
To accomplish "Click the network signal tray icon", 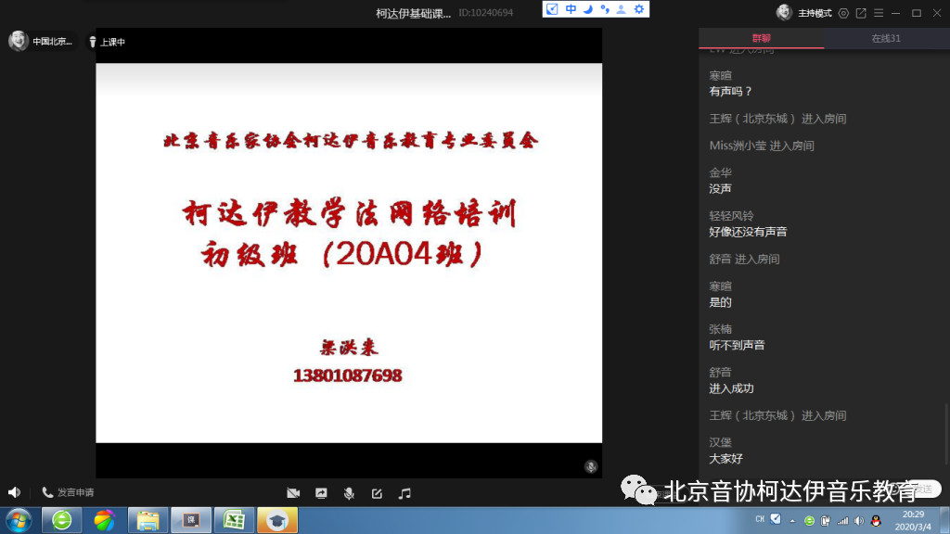I will coord(842,521).
